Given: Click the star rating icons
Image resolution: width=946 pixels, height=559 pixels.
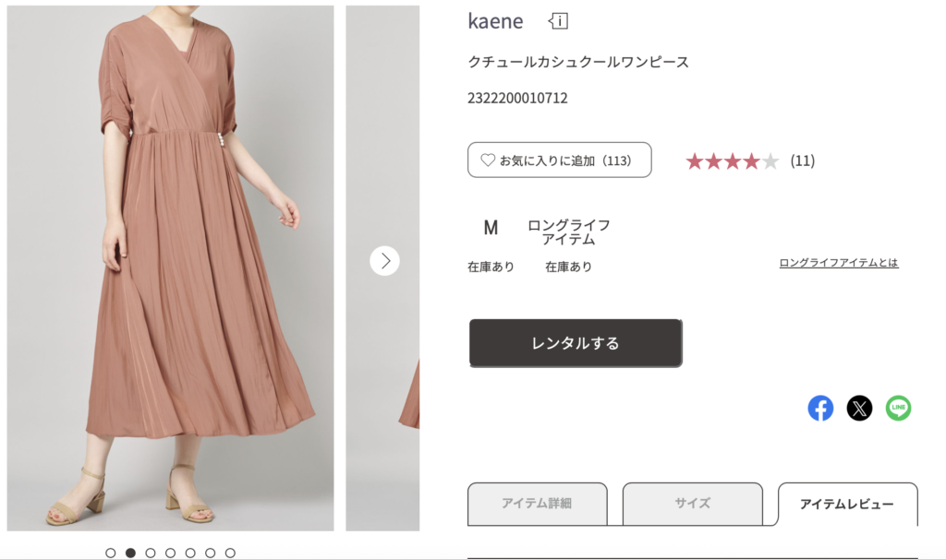Looking at the screenshot, I should pos(732,161).
